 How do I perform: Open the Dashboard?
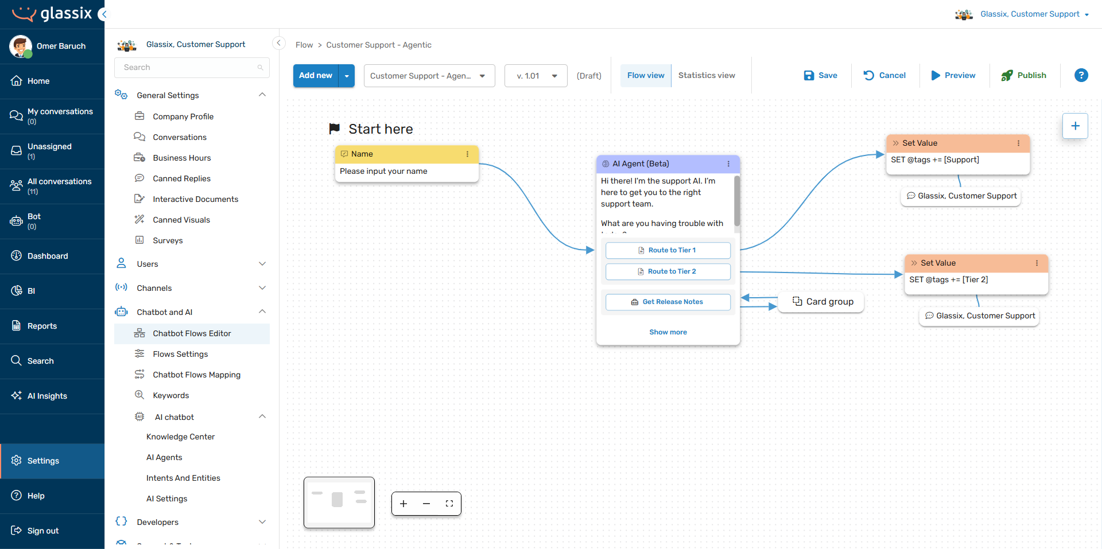coord(52,256)
